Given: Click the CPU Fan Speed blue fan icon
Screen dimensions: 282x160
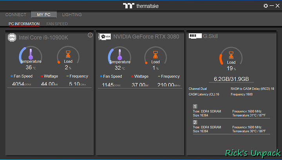Looking at the screenshot, I should click(12, 76).
